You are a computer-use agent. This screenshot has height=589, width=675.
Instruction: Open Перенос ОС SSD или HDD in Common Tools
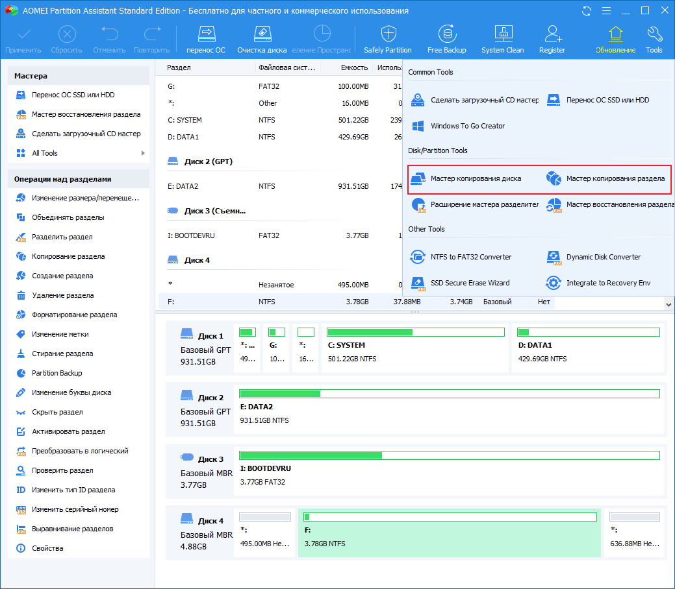[x=598, y=100]
